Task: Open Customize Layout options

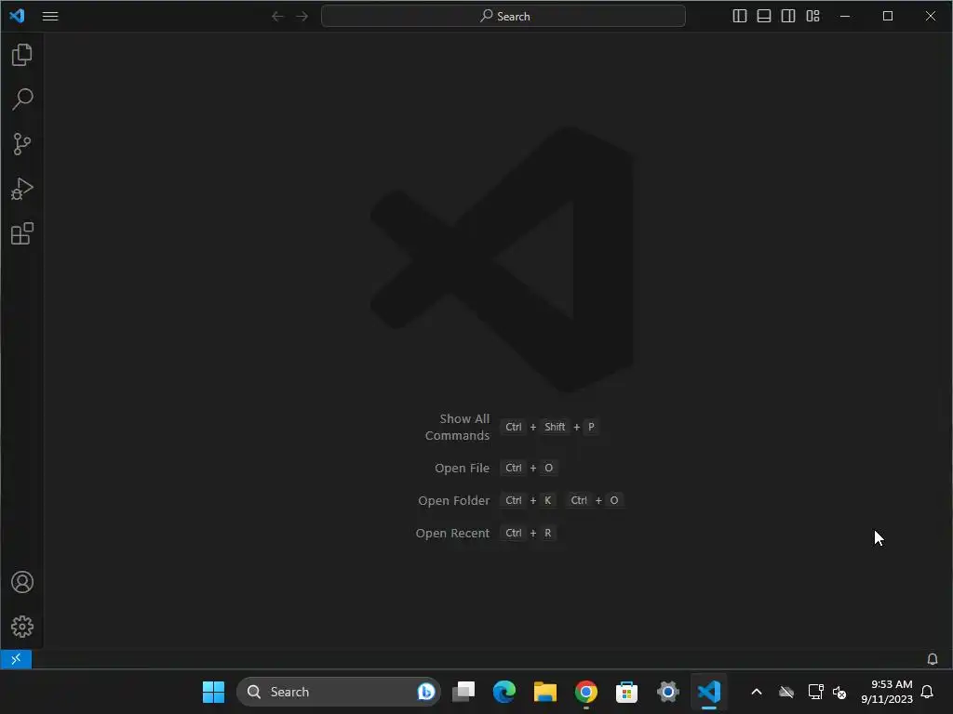Action: pyautogui.click(x=812, y=17)
